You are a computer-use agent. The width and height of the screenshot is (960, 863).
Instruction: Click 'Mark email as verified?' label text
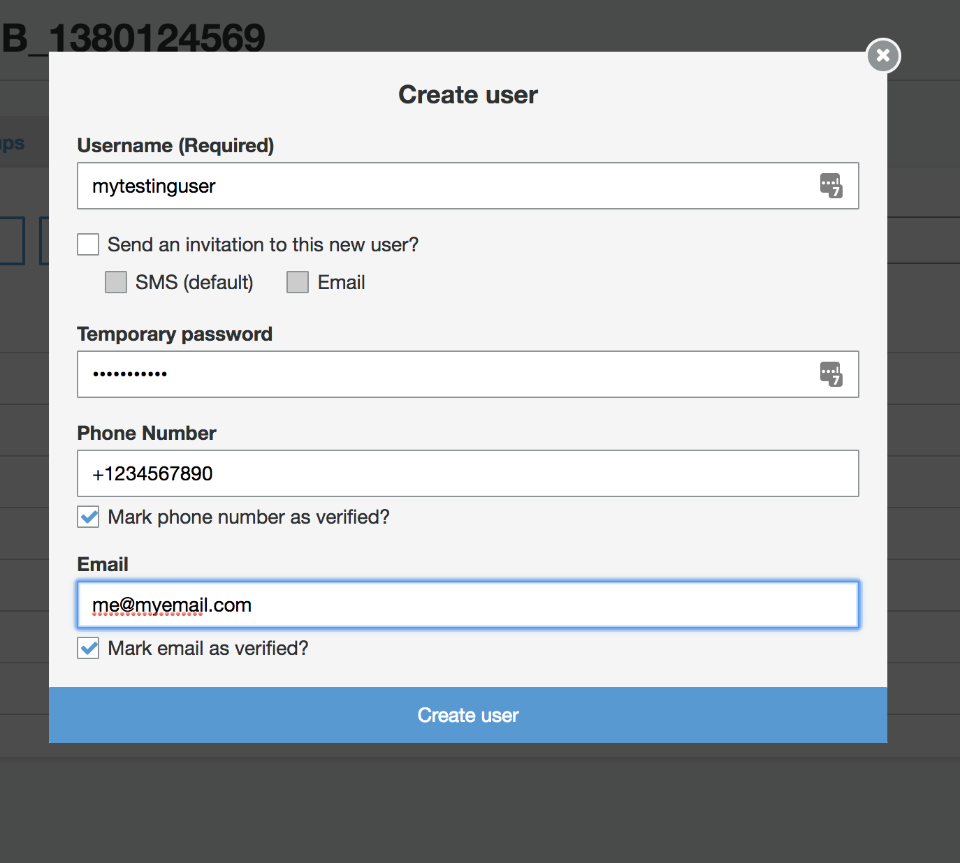208,648
